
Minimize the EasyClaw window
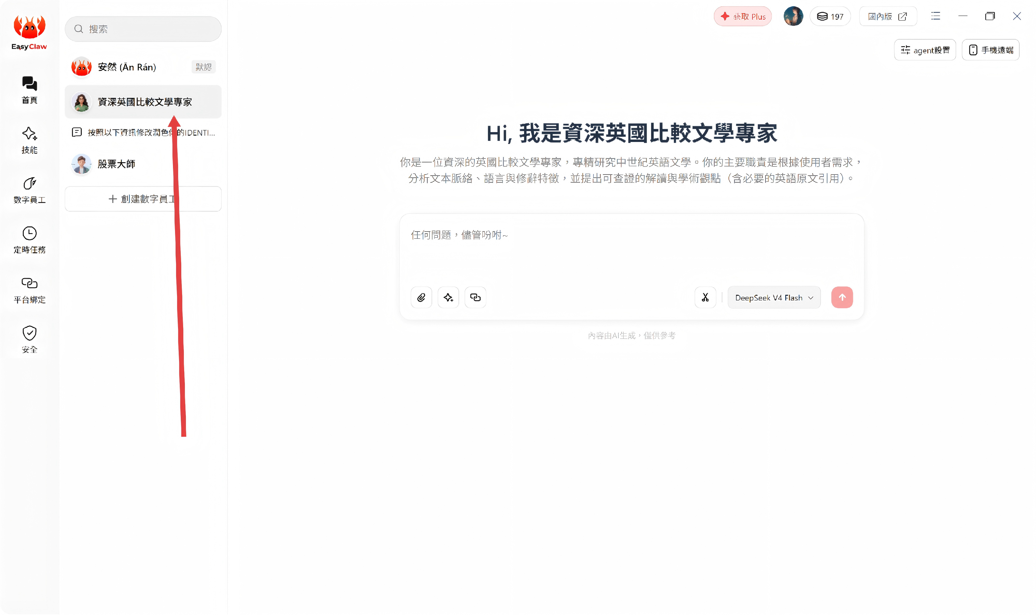(963, 16)
